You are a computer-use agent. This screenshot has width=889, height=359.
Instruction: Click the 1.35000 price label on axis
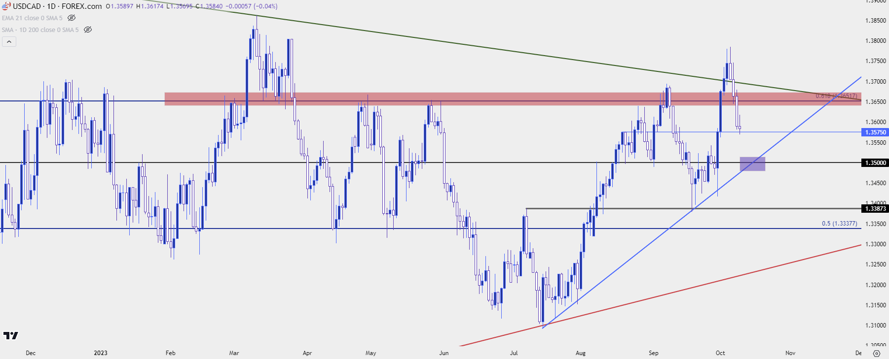point(875,163)
